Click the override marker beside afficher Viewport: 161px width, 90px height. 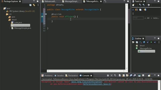[x=42, y=16]
